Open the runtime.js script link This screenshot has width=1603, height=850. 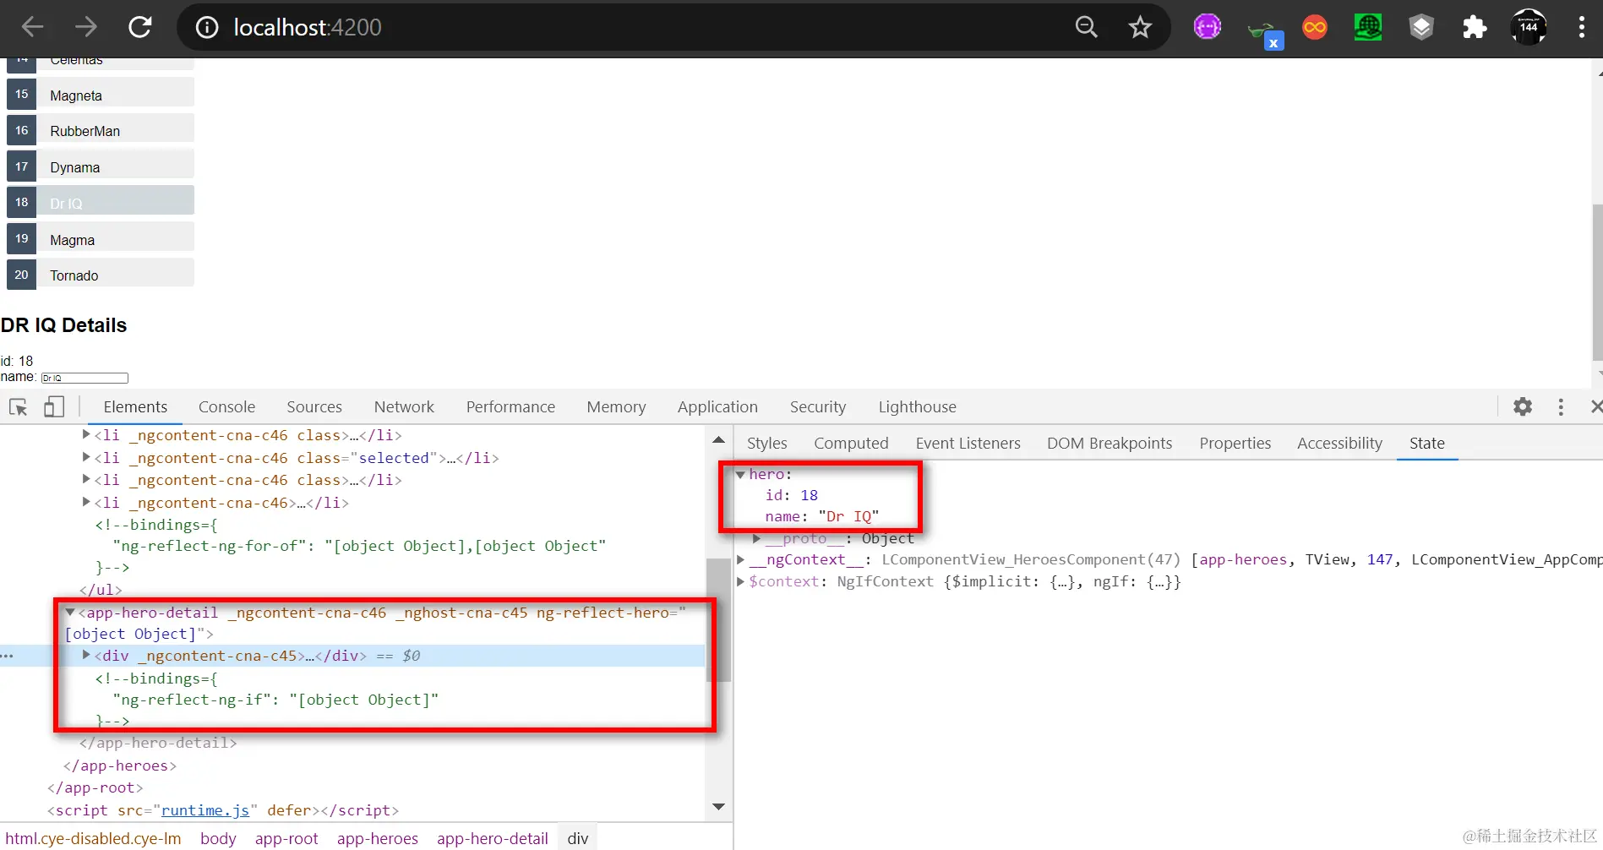pyautogui.click(x=205, y=810)
